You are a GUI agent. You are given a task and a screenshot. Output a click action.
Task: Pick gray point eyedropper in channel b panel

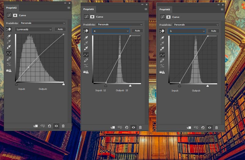(x=162, y=44)
